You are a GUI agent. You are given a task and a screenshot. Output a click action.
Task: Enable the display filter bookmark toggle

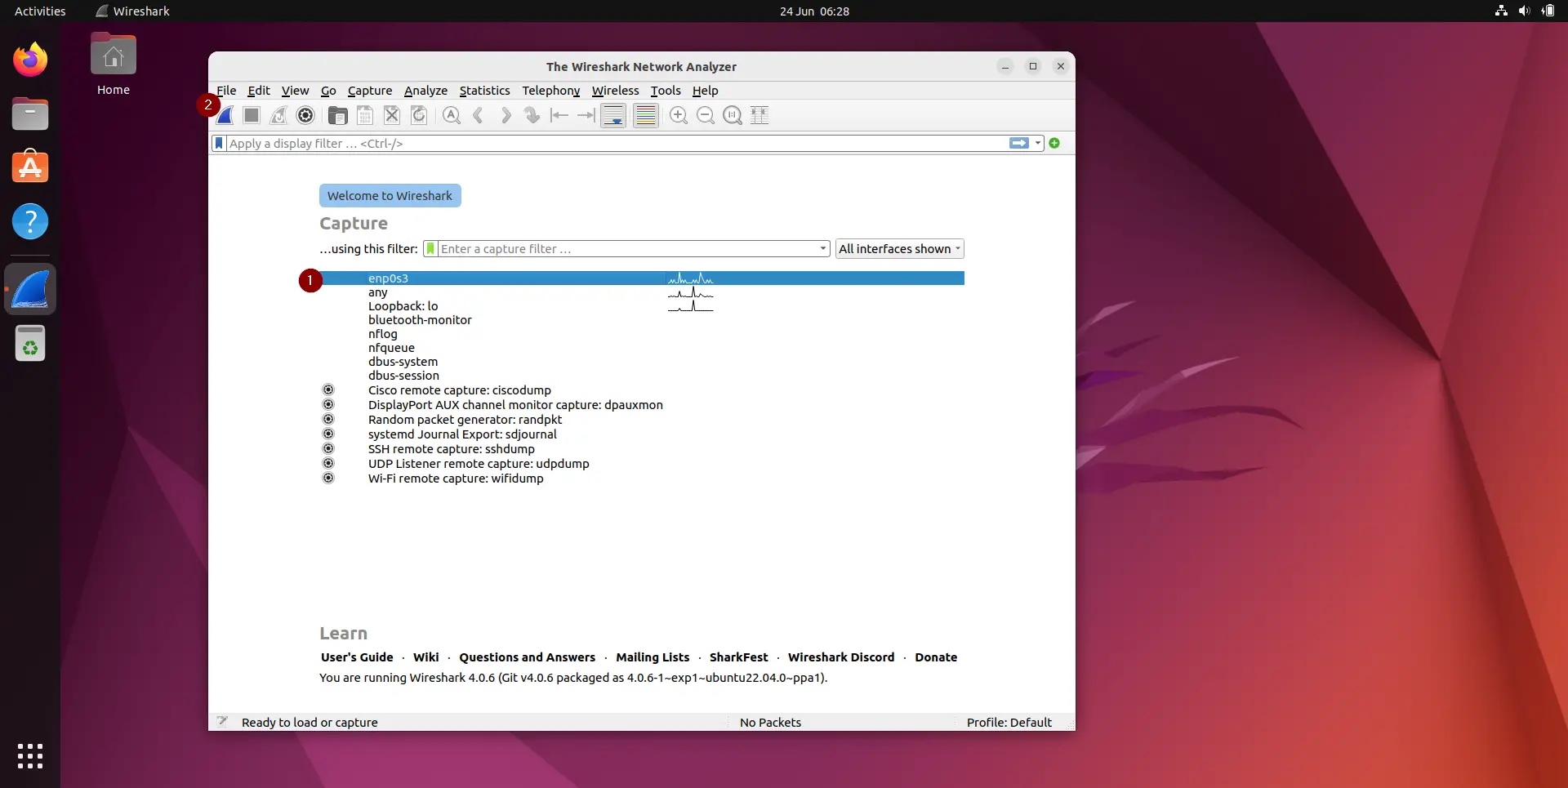[x=218, y=143]
